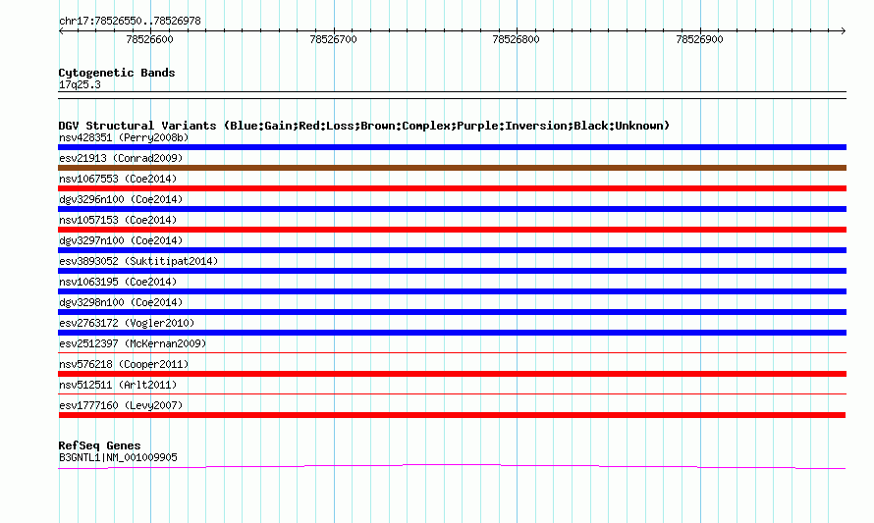Image resolution: width=874 pixels, height=523 pixels.
Task: Open gene B3GNTL1|NM_001009905 label
Action: pos(118,457)
